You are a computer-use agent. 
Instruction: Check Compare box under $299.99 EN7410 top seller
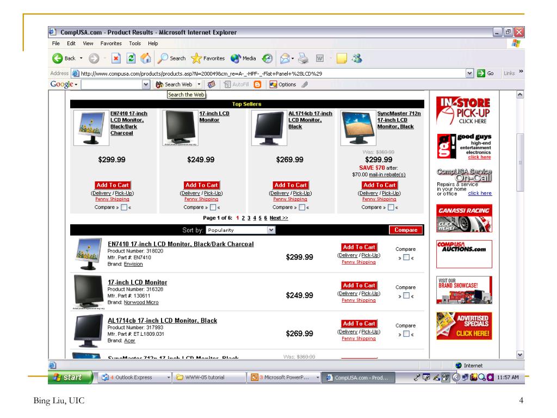coord(124,207)
